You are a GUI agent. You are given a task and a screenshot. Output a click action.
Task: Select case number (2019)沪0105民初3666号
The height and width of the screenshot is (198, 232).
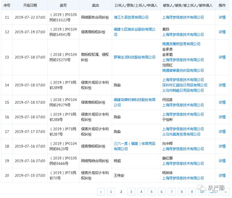pyautogui.click(x=63, y=161)
